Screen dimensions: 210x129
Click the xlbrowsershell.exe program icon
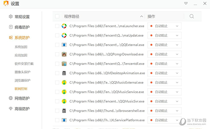pyautogui.click(x=64, y=111)
